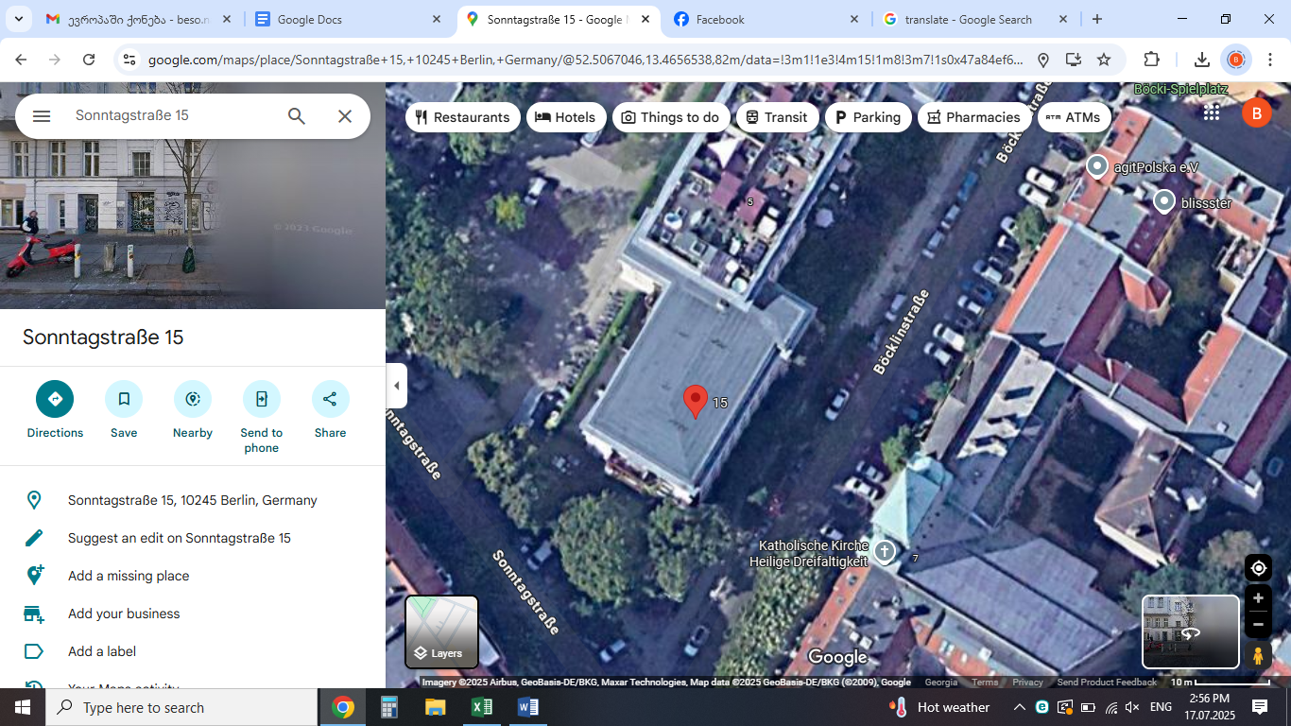
Task: Save Sonntagstraße 15 with the bookmark icon
Action: (124, 399)
